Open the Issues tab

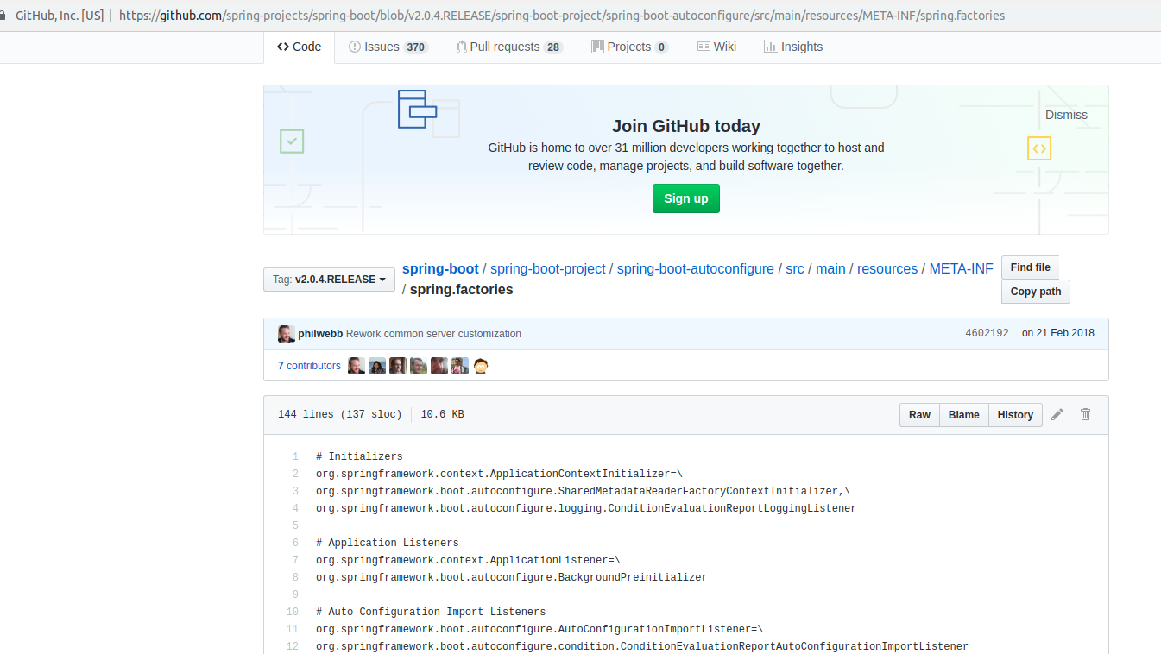point(388,47)
